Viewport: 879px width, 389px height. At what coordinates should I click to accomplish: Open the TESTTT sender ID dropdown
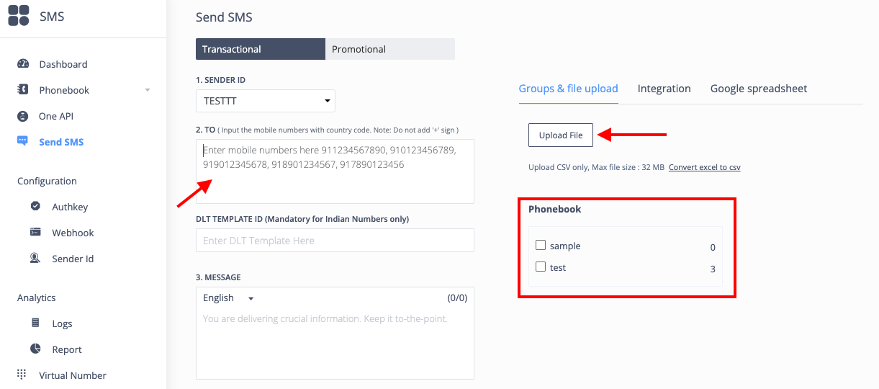(266, 101)
